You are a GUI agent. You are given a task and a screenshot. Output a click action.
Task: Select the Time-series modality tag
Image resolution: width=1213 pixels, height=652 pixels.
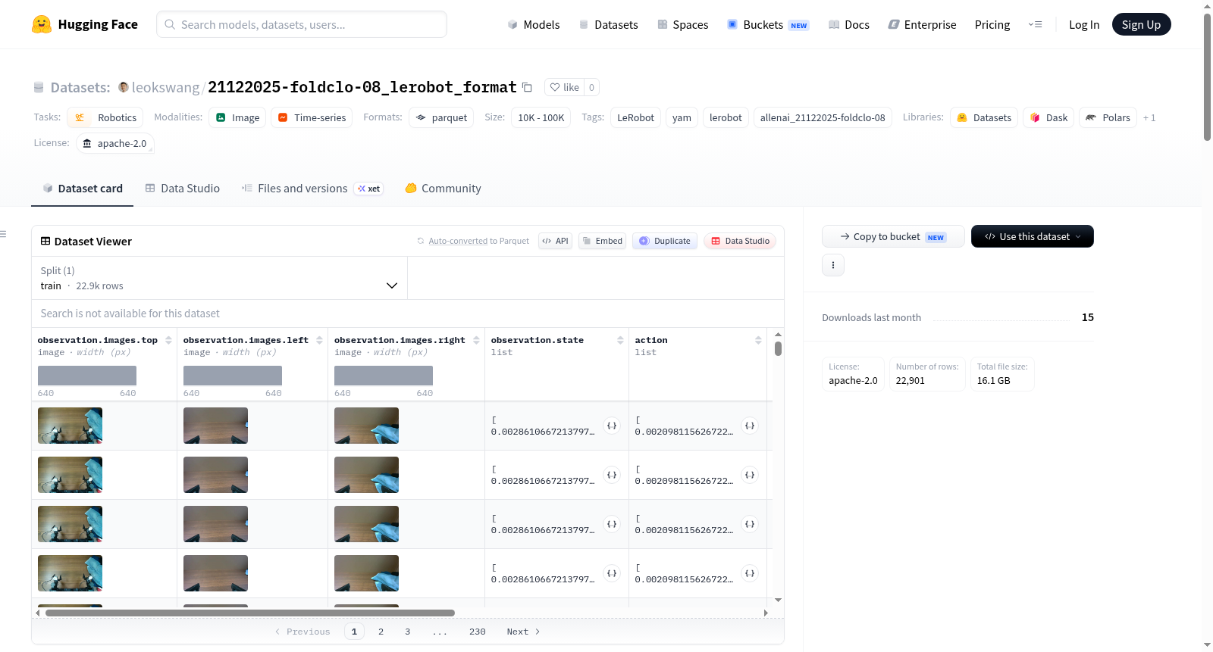click(312, 117)
